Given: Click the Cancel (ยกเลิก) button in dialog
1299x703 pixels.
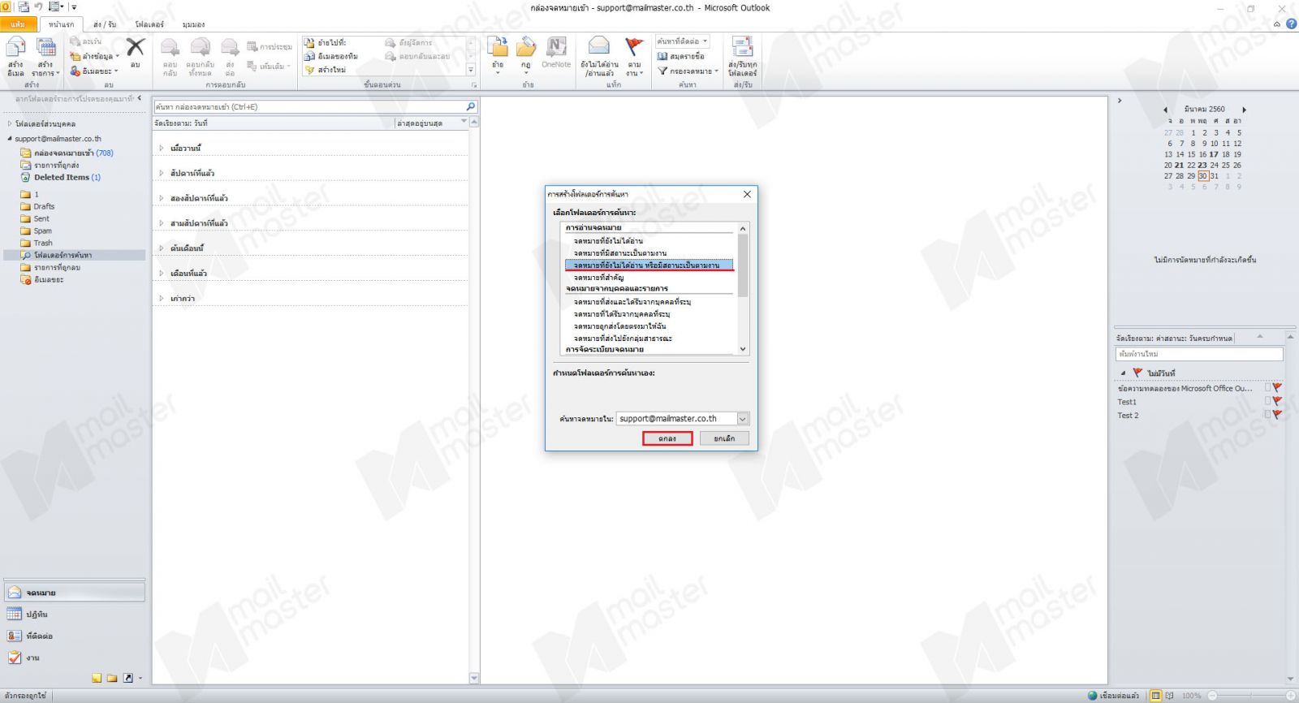Looking at the screenshot, I should tap(724, 438).
